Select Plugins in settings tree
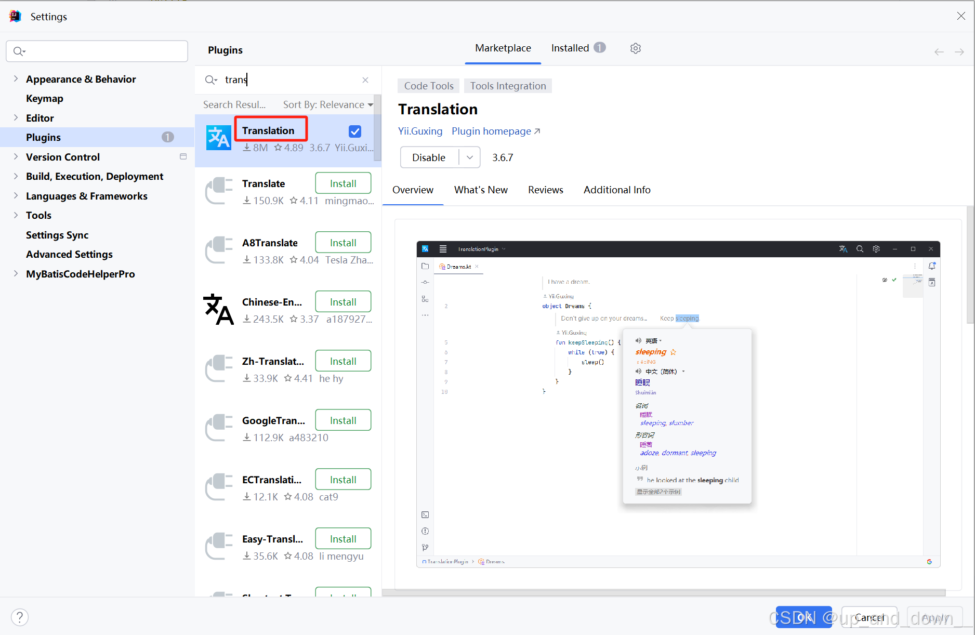The image size is (975, 635). [x=97, y=137]
